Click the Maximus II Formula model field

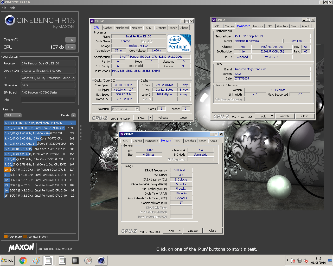tap(258, 41)
